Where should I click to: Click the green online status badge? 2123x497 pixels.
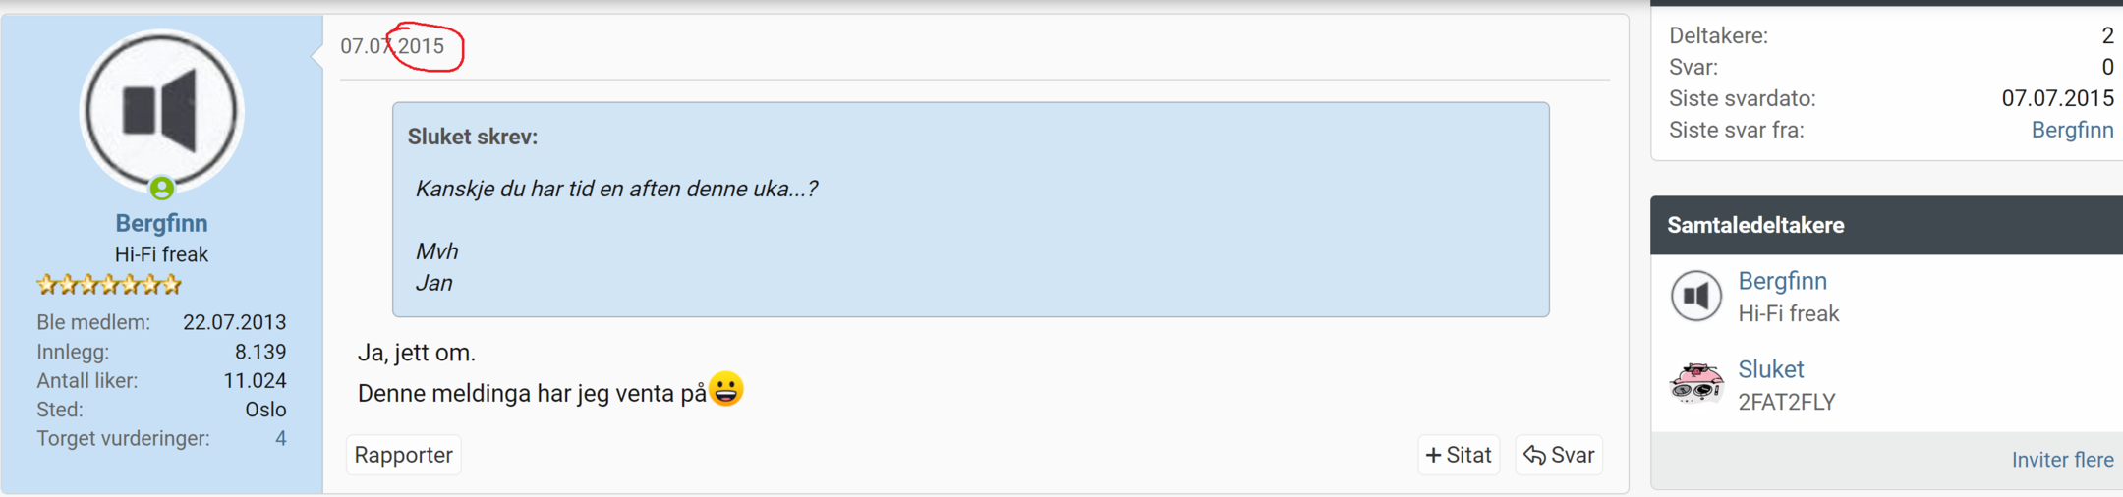[162, 187]
